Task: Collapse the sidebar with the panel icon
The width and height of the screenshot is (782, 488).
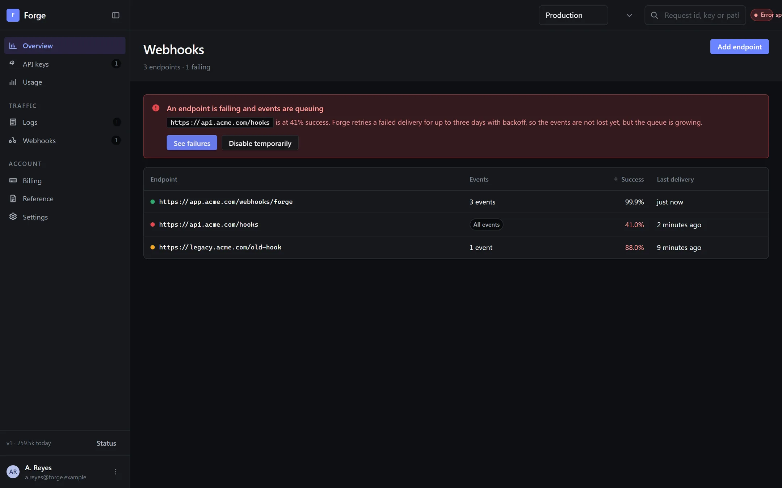Action: point(115,15)
